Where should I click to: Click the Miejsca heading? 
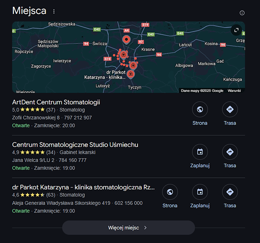tap(29, 11)
